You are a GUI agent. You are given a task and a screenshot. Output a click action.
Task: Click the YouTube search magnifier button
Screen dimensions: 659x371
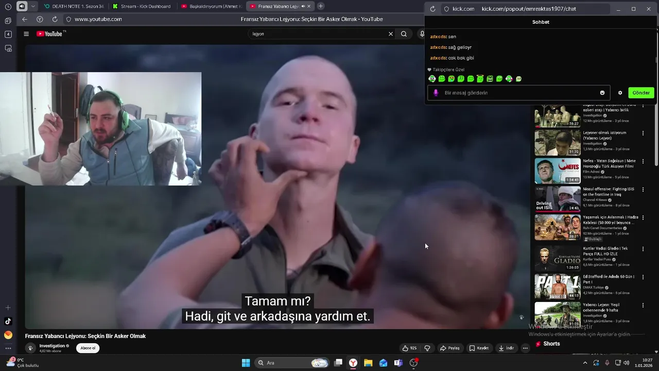coord(404,34)
